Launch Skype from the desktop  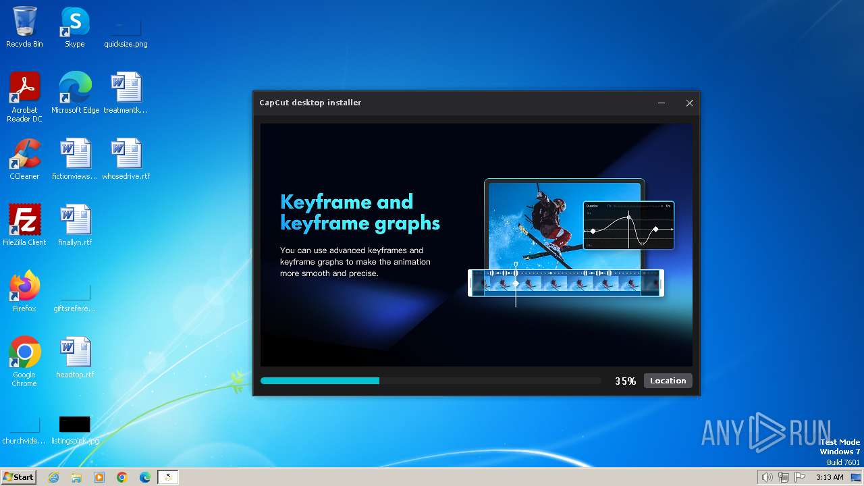74,27
